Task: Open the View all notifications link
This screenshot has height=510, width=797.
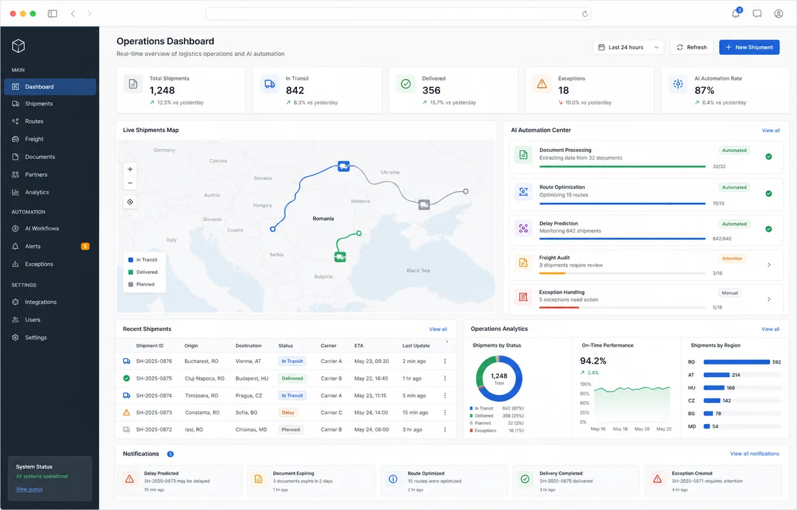Action: point(755,454)
